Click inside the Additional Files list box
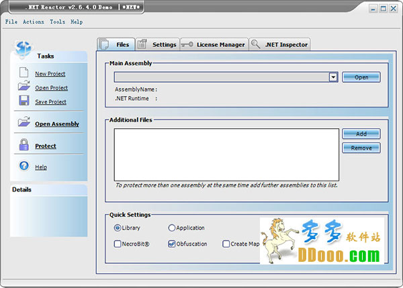The width and height of the screenshot is (403, 288). (x=226, y=155)
